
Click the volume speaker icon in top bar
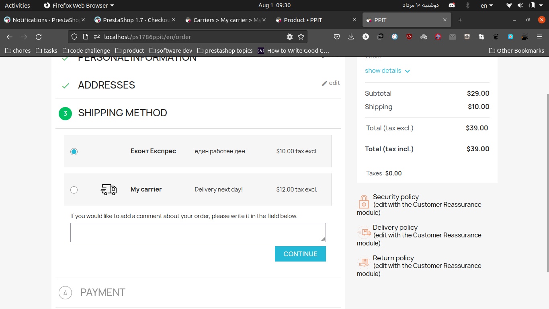520,5
